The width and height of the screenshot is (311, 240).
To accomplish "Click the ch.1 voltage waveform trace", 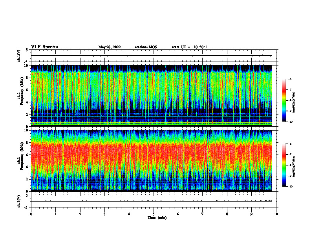I will click(151, 56).
